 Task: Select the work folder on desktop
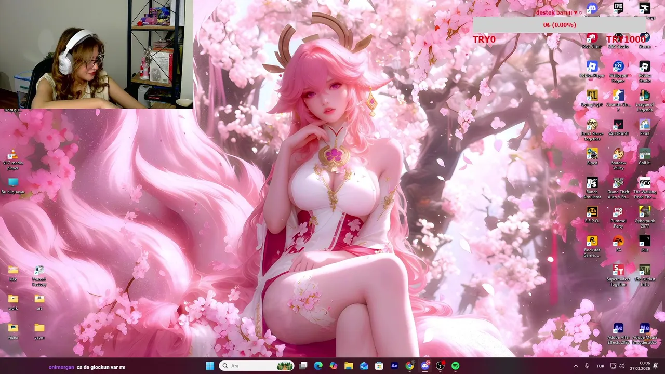(13, 302)
